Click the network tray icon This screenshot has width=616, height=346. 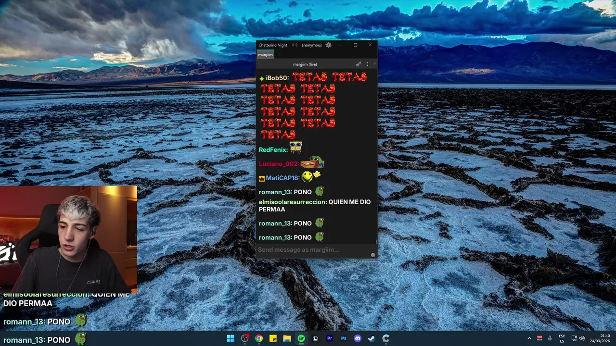[x=574, y=338]
